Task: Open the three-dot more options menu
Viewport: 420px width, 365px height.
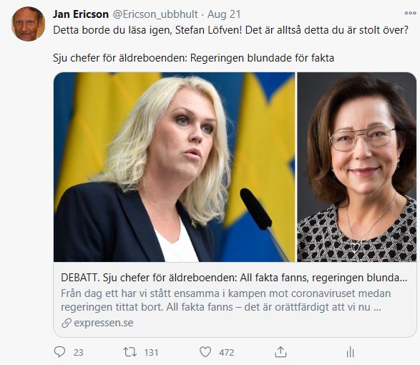Action: pyautogui.click(x=410, y=13)
